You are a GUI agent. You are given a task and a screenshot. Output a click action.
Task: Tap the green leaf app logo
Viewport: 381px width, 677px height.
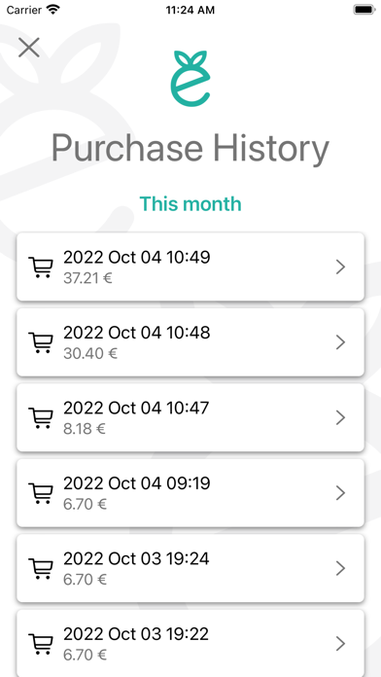[190, 79]
